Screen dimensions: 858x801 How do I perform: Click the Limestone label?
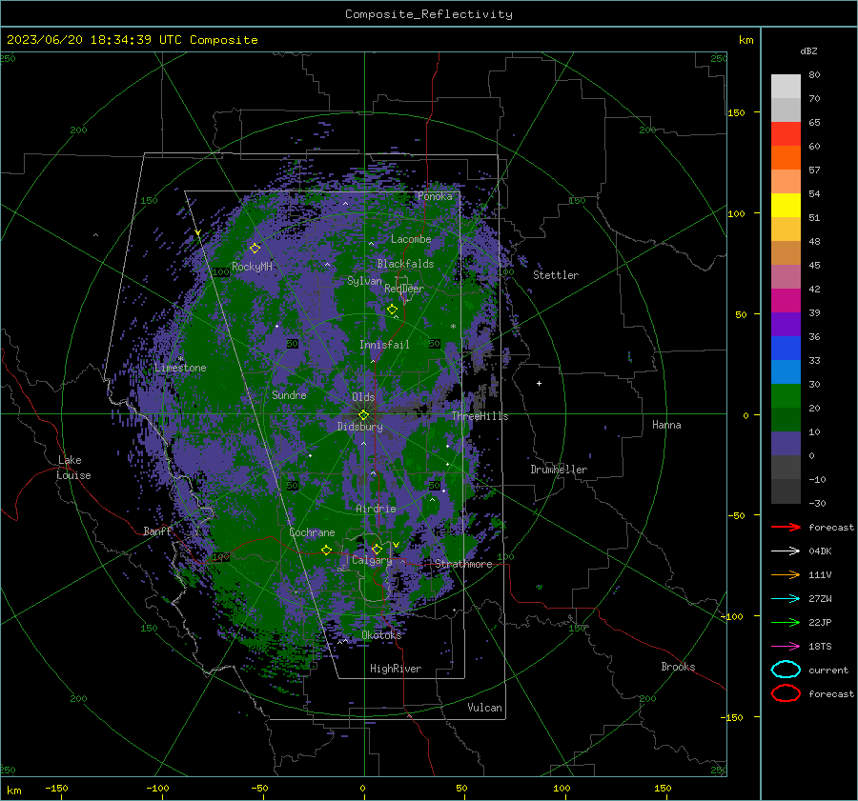point(180,368)
